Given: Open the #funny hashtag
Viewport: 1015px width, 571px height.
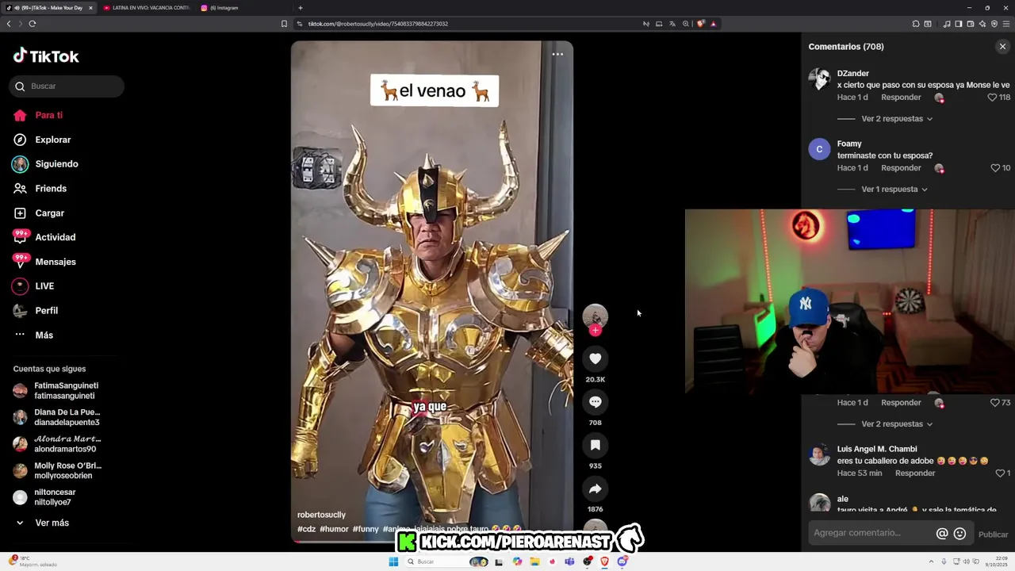Looking at the screenshot, I should click(x=366, y=529).
